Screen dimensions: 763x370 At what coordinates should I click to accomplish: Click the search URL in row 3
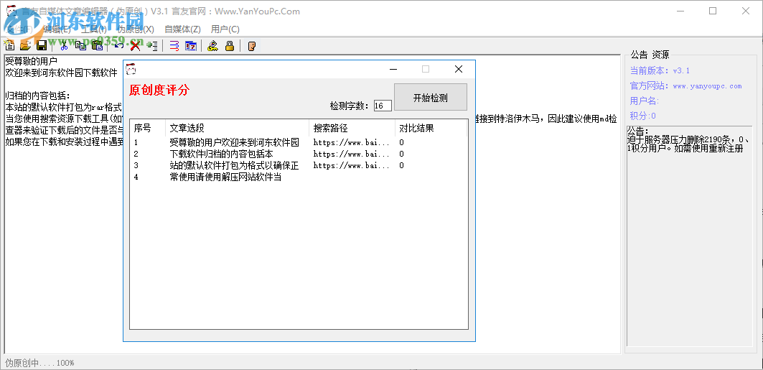(x=352, y=165)
